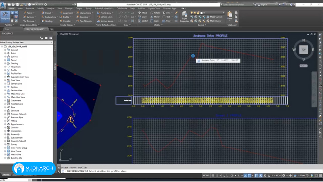Expand the Alignment tree node
Viewport: 323px width, 182px height.
[5, 67]
